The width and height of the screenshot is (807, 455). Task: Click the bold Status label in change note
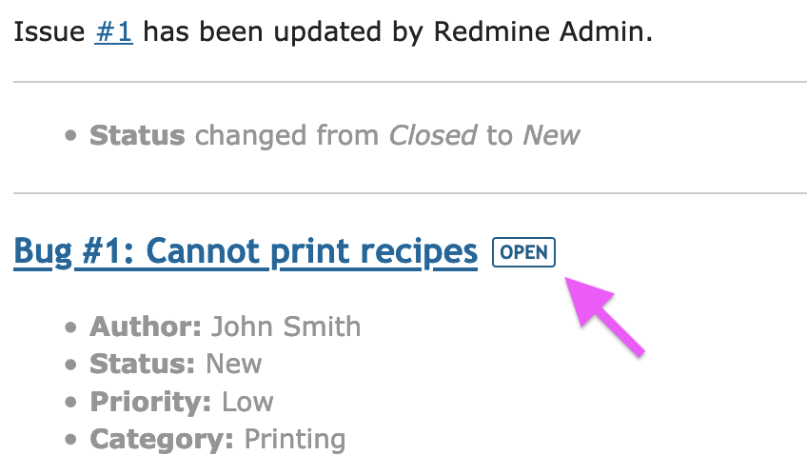137,135
